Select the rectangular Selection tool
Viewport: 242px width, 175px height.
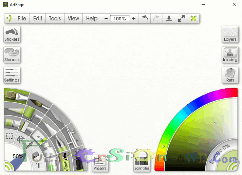click(x=10, y=136)
